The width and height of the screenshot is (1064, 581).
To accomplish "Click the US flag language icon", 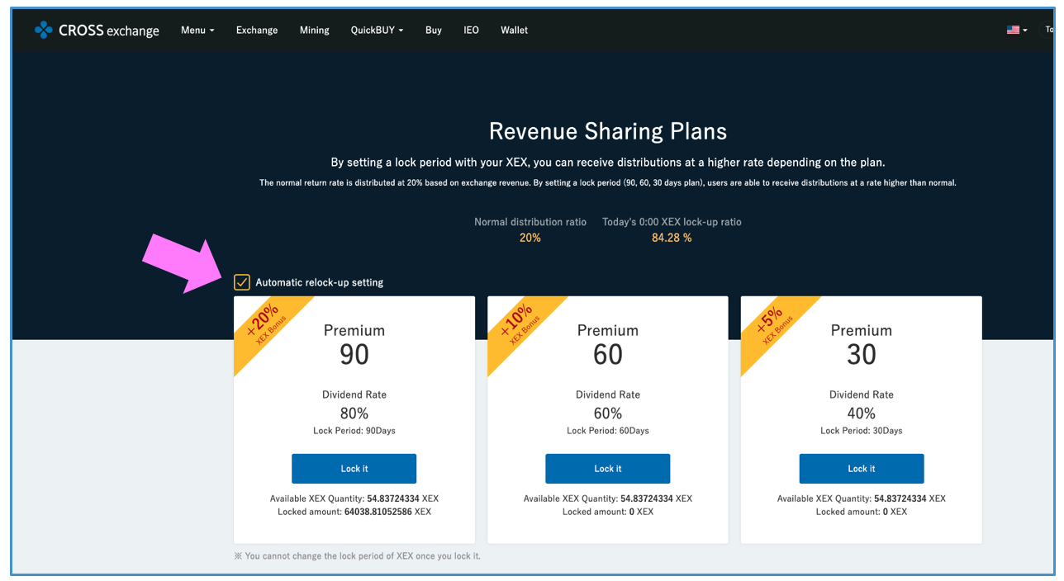I will (x=1013, y=30).
